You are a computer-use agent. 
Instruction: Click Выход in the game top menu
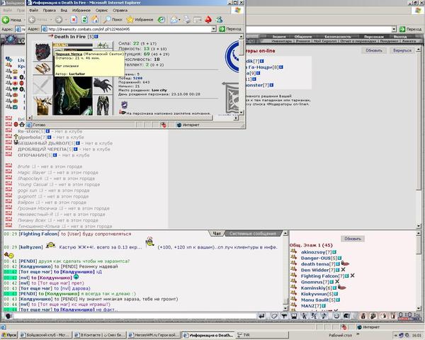[x=400, y=36]
